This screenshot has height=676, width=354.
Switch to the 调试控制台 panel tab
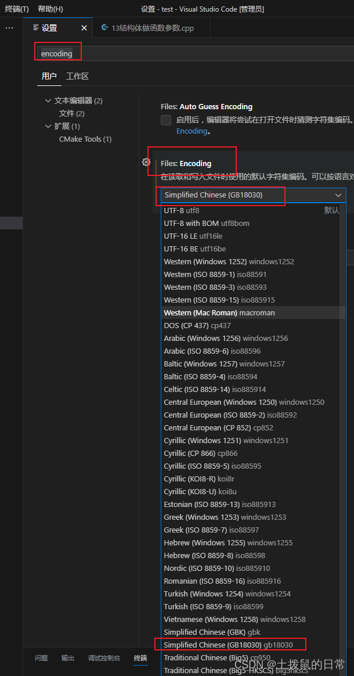[104, 658]
